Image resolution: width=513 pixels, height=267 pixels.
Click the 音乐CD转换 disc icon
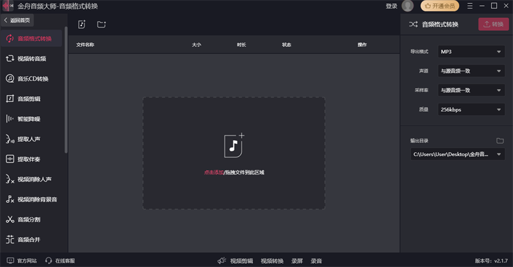coord(10,79)
